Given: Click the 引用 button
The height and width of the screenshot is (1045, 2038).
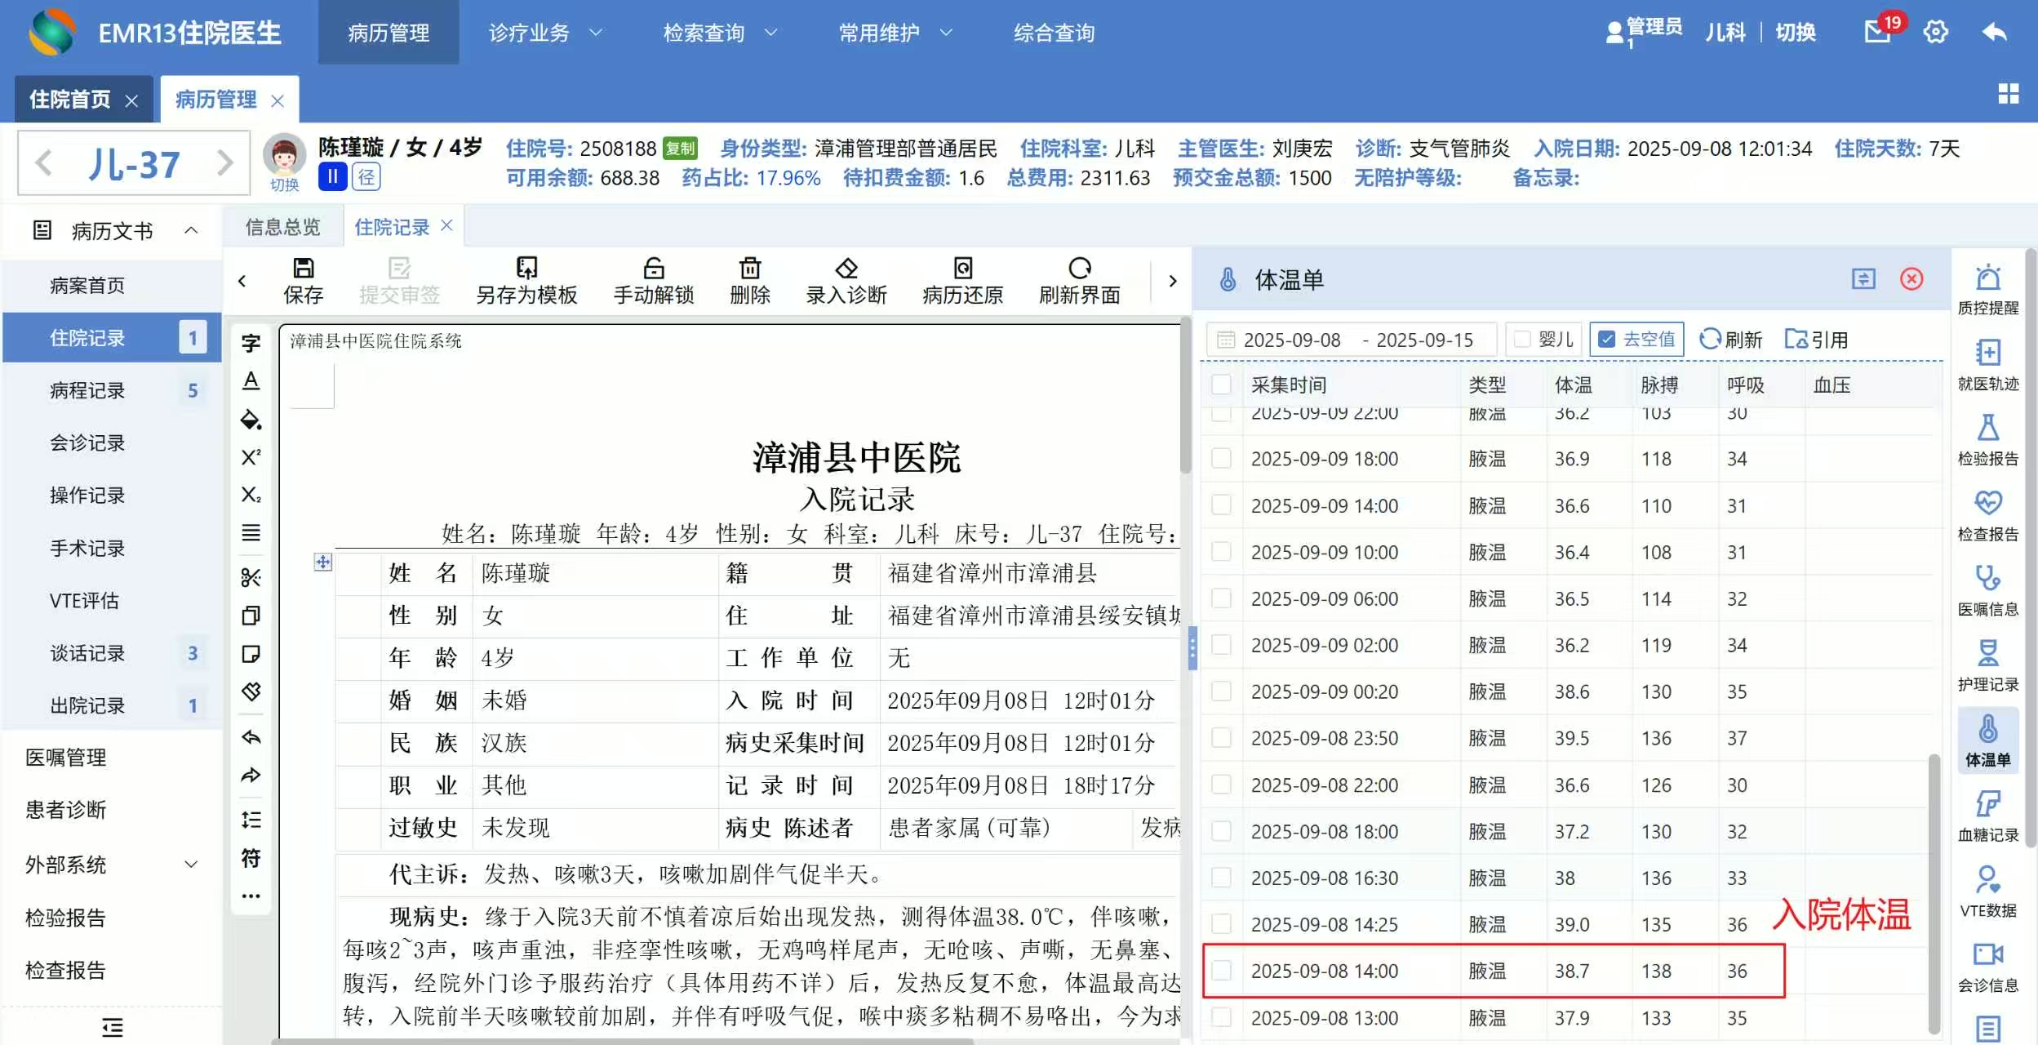Looking at the screenshot, I should (1816, 339).
